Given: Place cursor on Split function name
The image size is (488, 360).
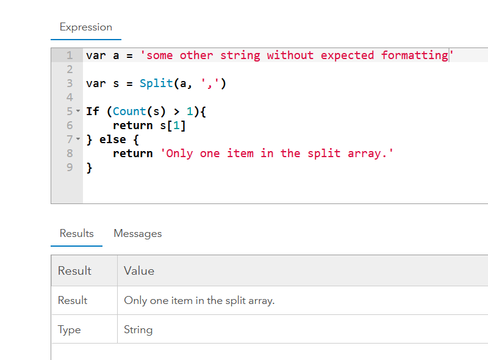Looking at the screenshot, I should pyautogui.click(x=156, y=83).
